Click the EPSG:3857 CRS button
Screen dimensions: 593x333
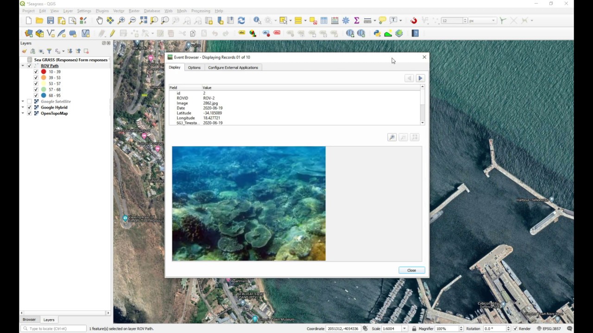(549, 328)
